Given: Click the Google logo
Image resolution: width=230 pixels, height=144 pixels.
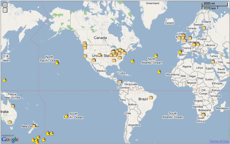Looking at the screenshot, I should coord(10,140).
